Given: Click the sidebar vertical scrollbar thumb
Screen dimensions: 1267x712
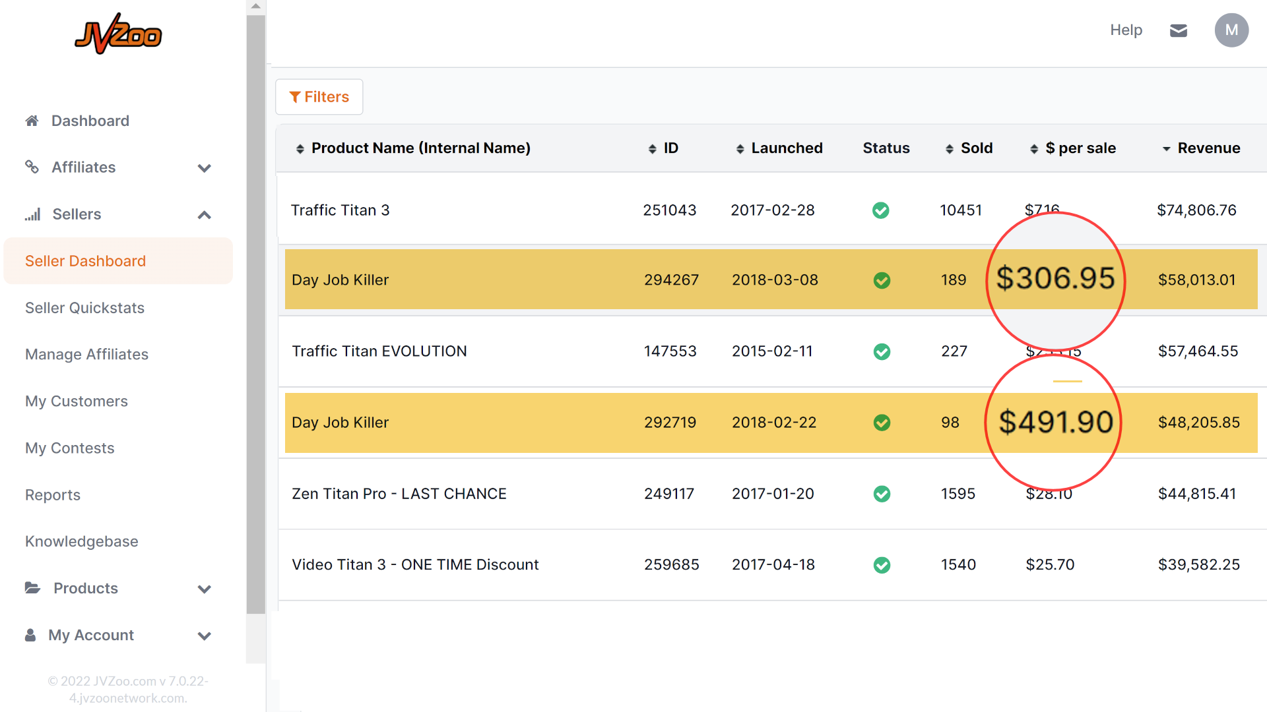Looking at the screenshot, I should pos(256,314).
